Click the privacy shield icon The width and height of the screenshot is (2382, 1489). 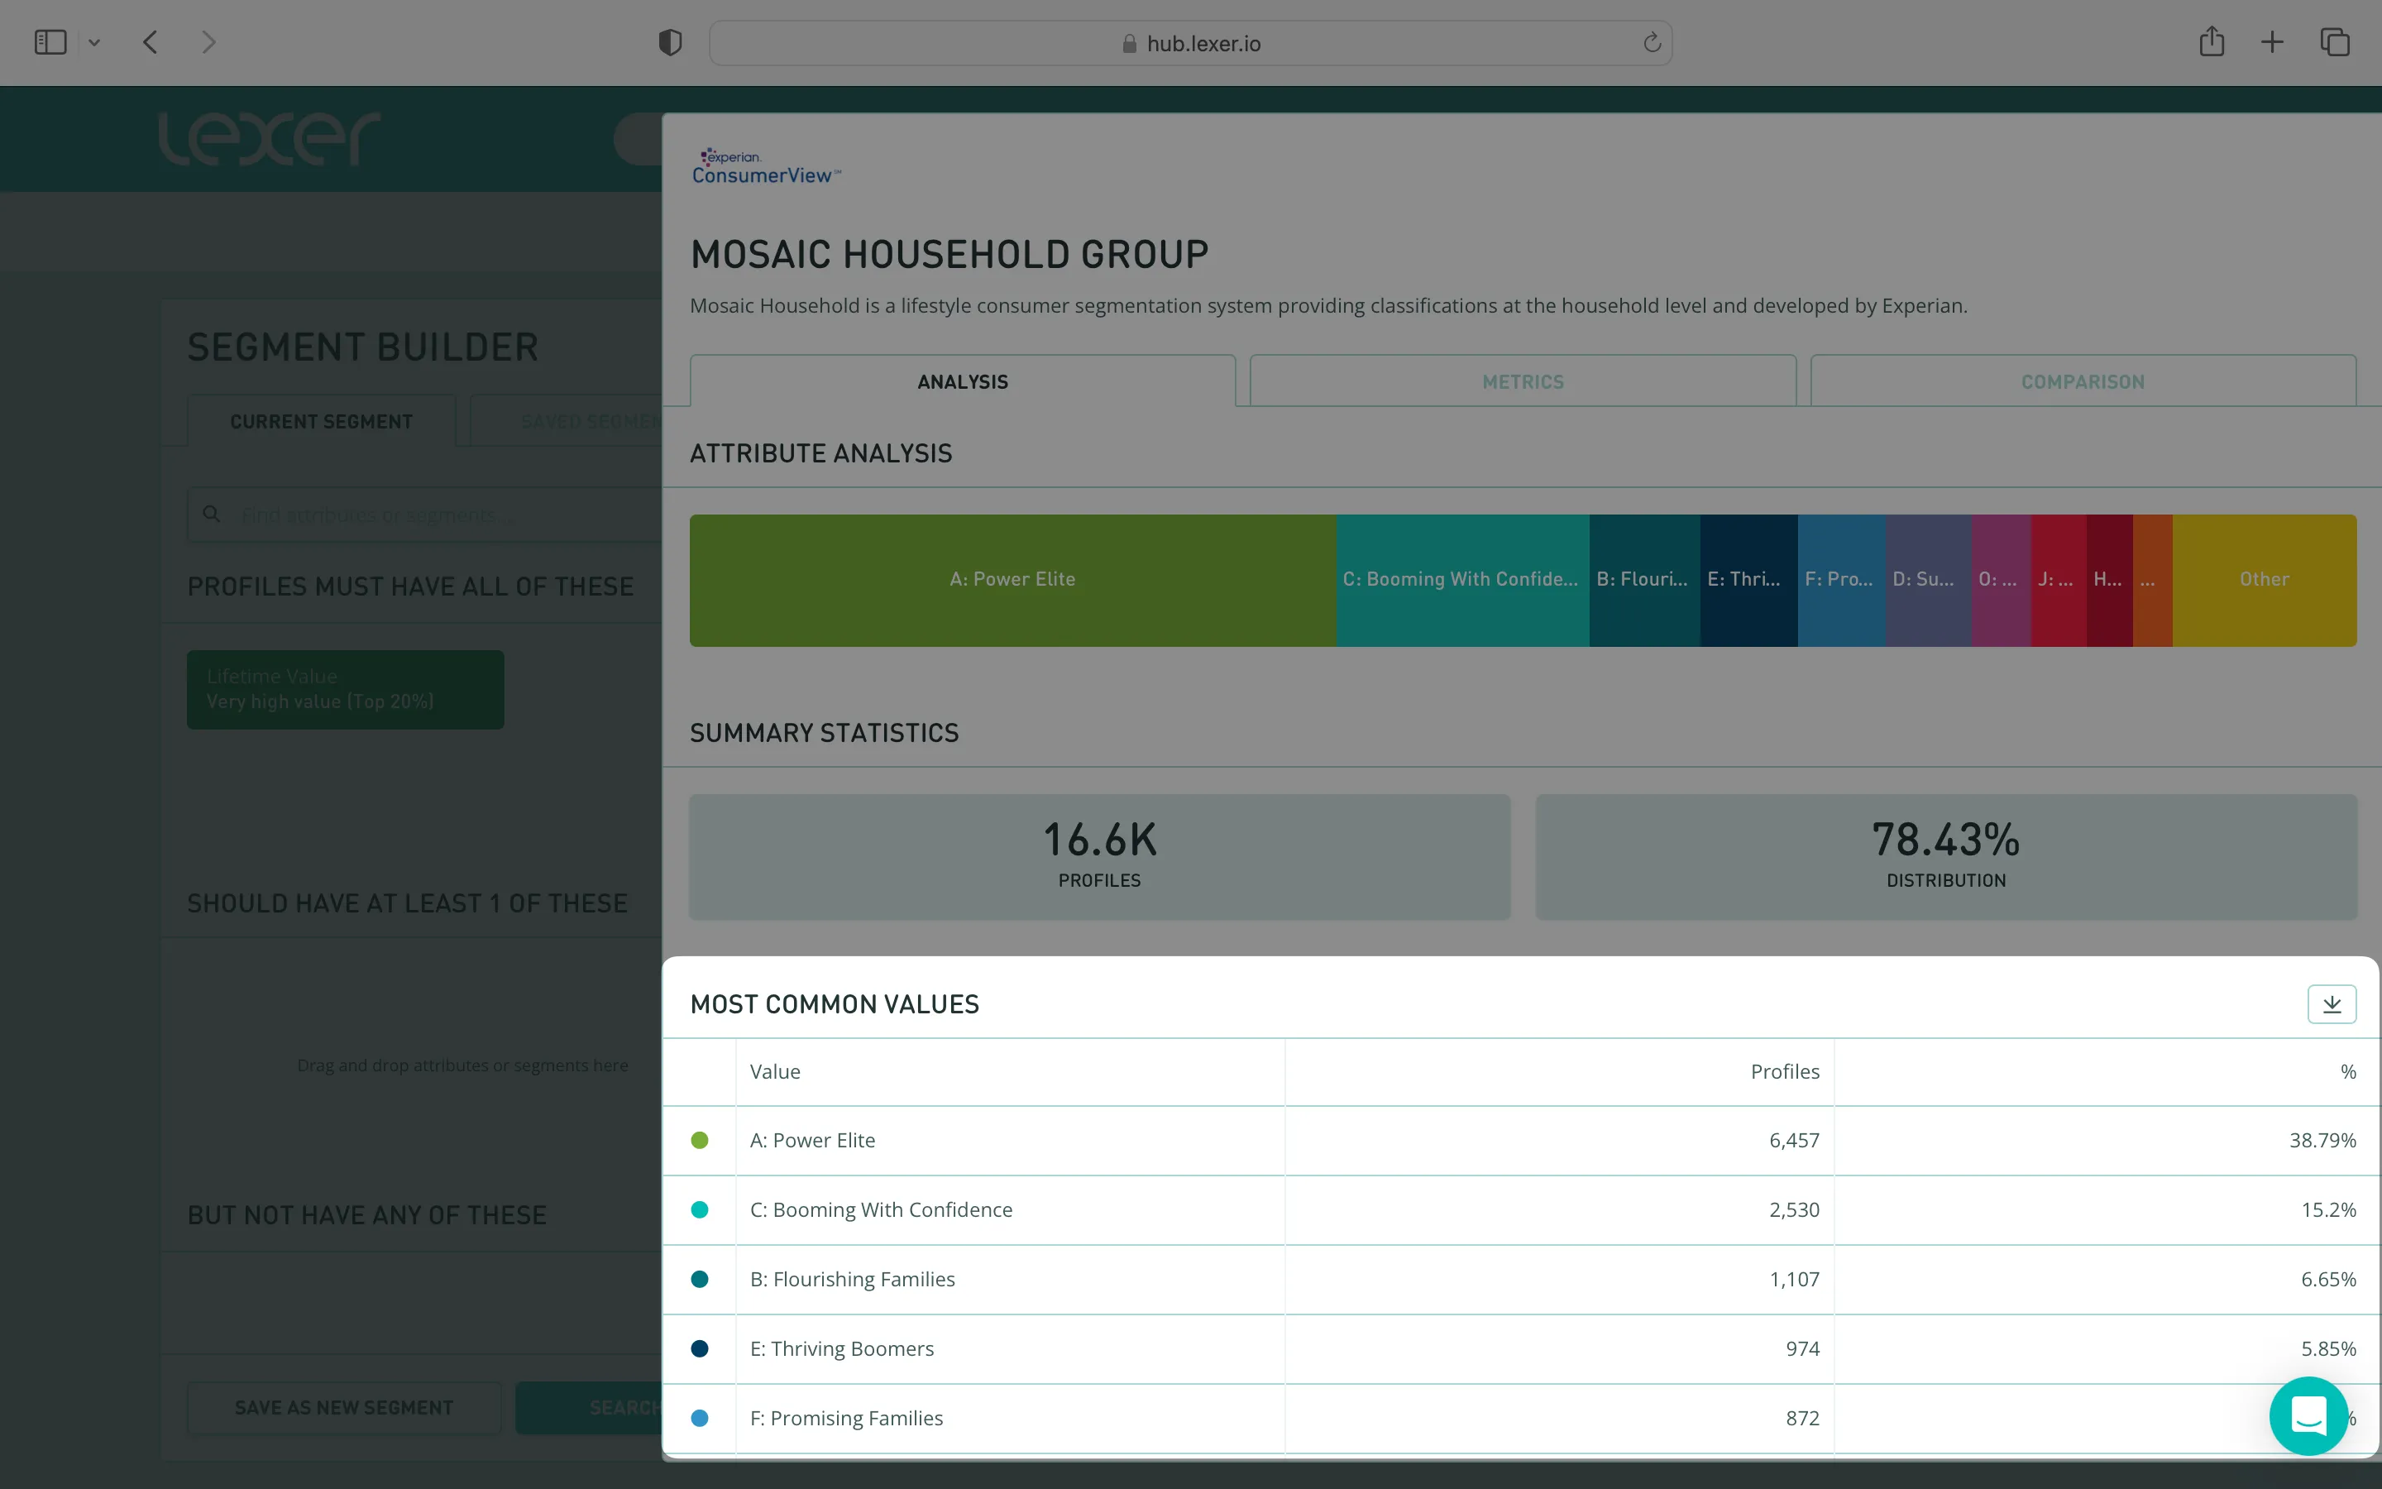tap(670, 43)
